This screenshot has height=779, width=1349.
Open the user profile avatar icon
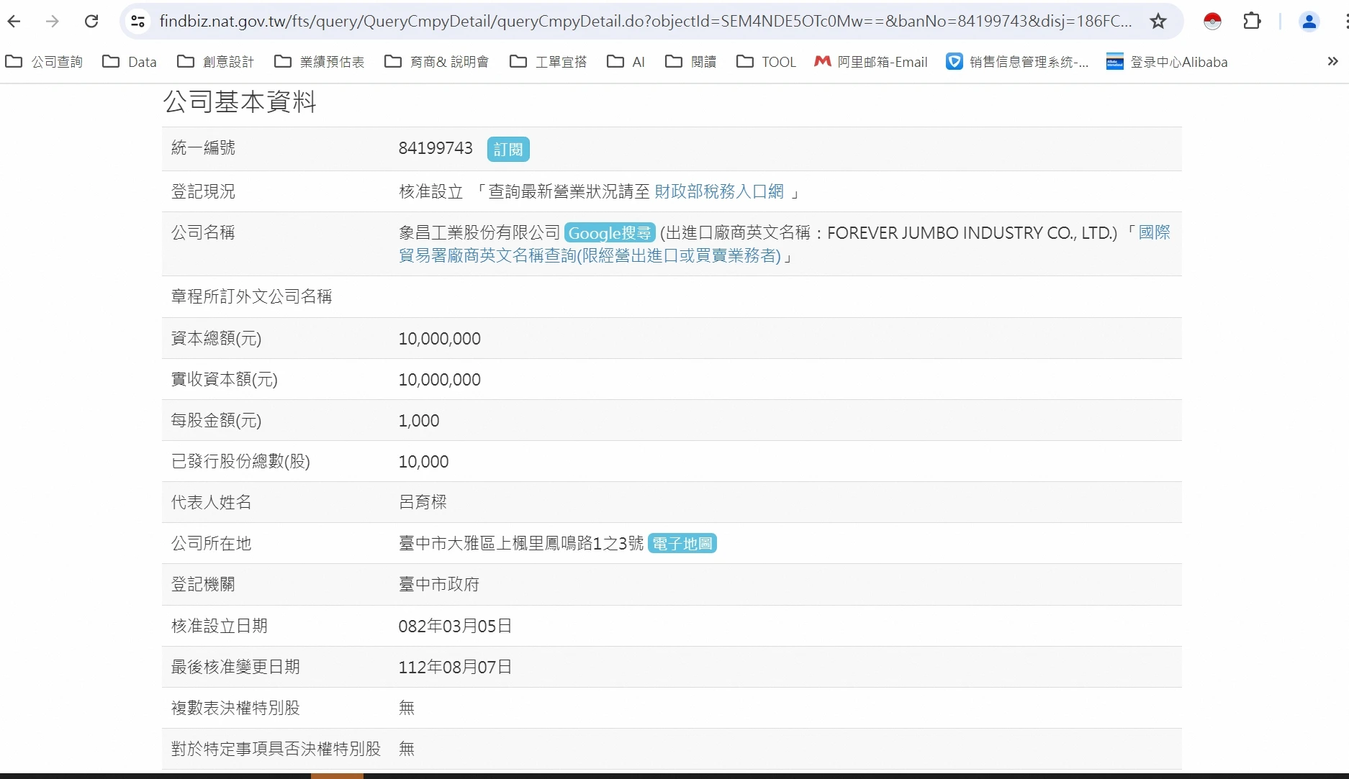click(1309, 22)
